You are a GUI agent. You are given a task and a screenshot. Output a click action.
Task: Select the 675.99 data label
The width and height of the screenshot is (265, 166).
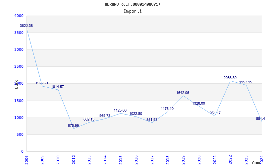[x=73, y=125]
